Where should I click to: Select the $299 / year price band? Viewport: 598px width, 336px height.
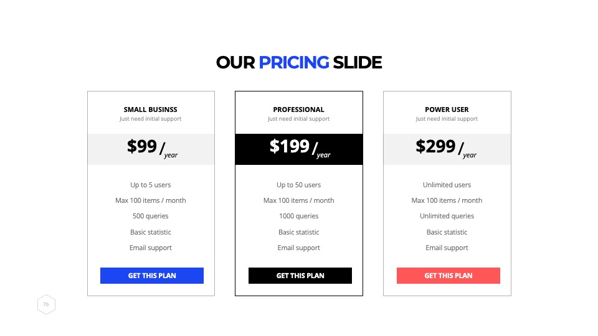tap(447, 149)
